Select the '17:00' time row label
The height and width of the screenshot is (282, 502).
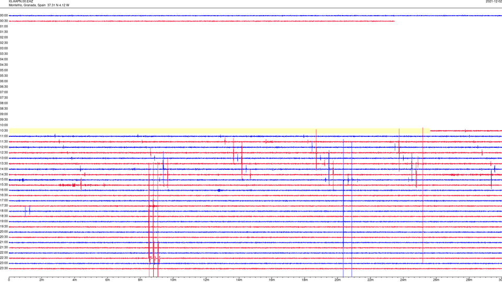4,201
